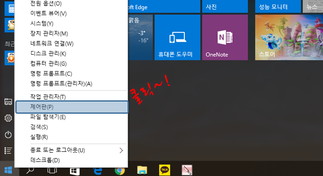Open taskbar search magnifier icon
The image size is (323, 176).
pyautogui.click(x=30, y=171)
